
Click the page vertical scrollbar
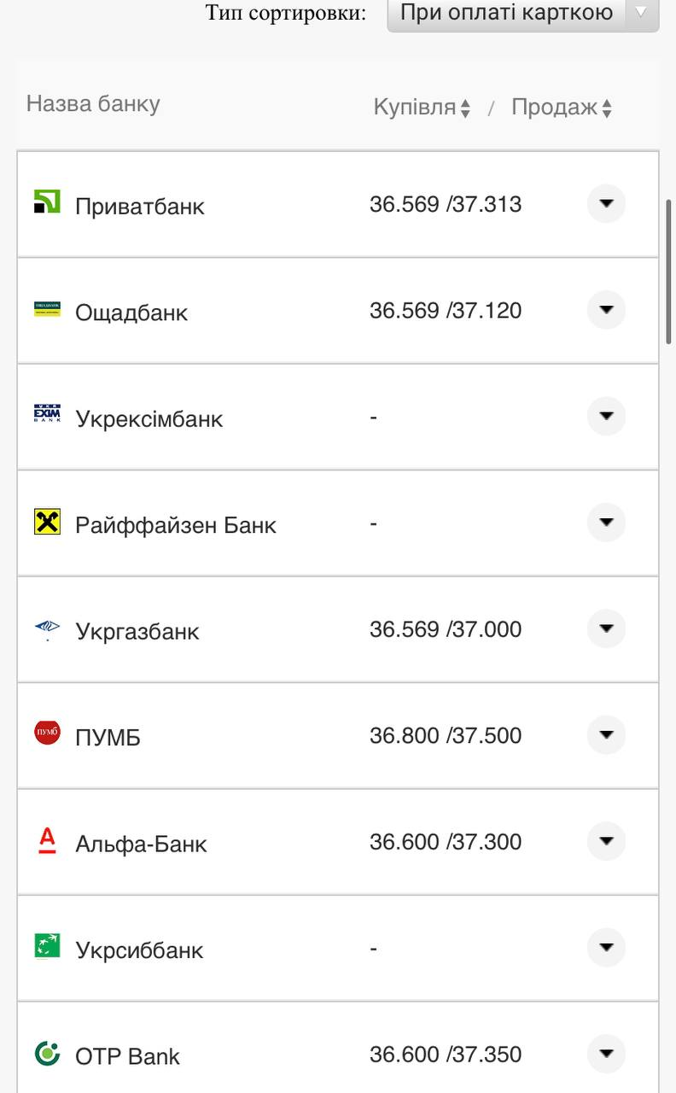click(668, 272)
